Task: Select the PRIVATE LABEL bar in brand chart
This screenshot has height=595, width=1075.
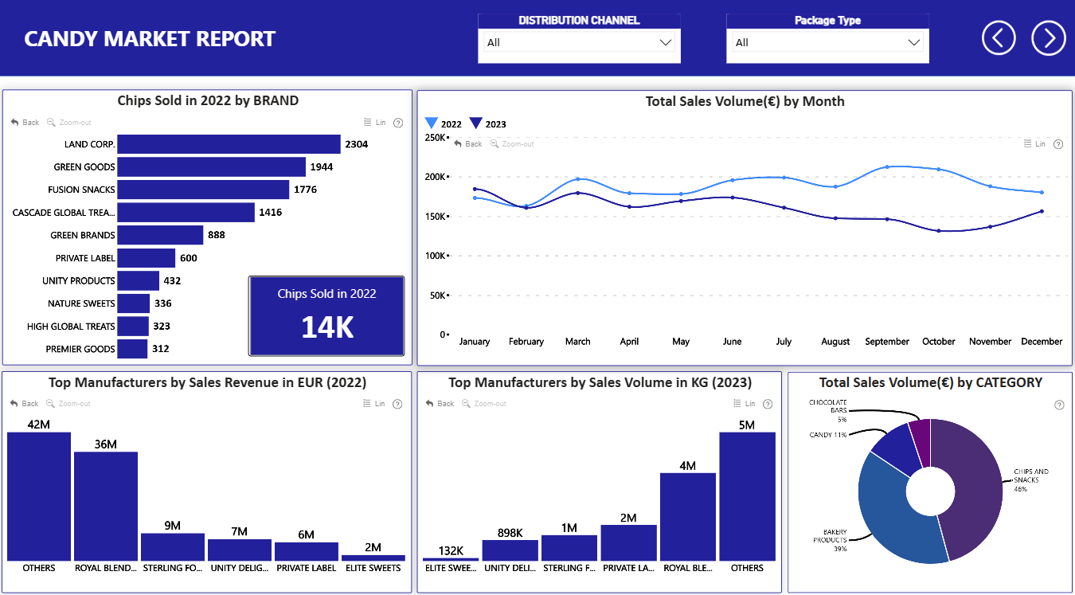Action: 146,258
